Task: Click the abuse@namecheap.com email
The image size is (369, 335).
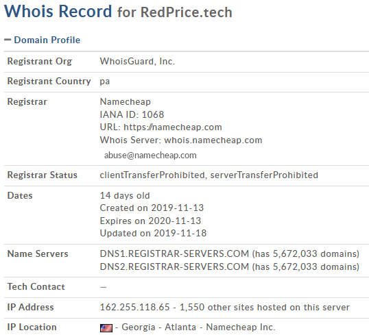Action: click(150, 156)
